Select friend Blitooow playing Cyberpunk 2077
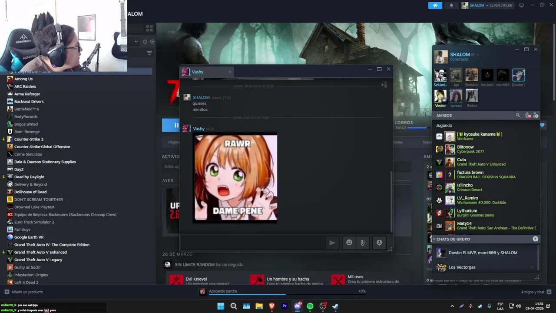556x313 pixels. tap(486, 149)
